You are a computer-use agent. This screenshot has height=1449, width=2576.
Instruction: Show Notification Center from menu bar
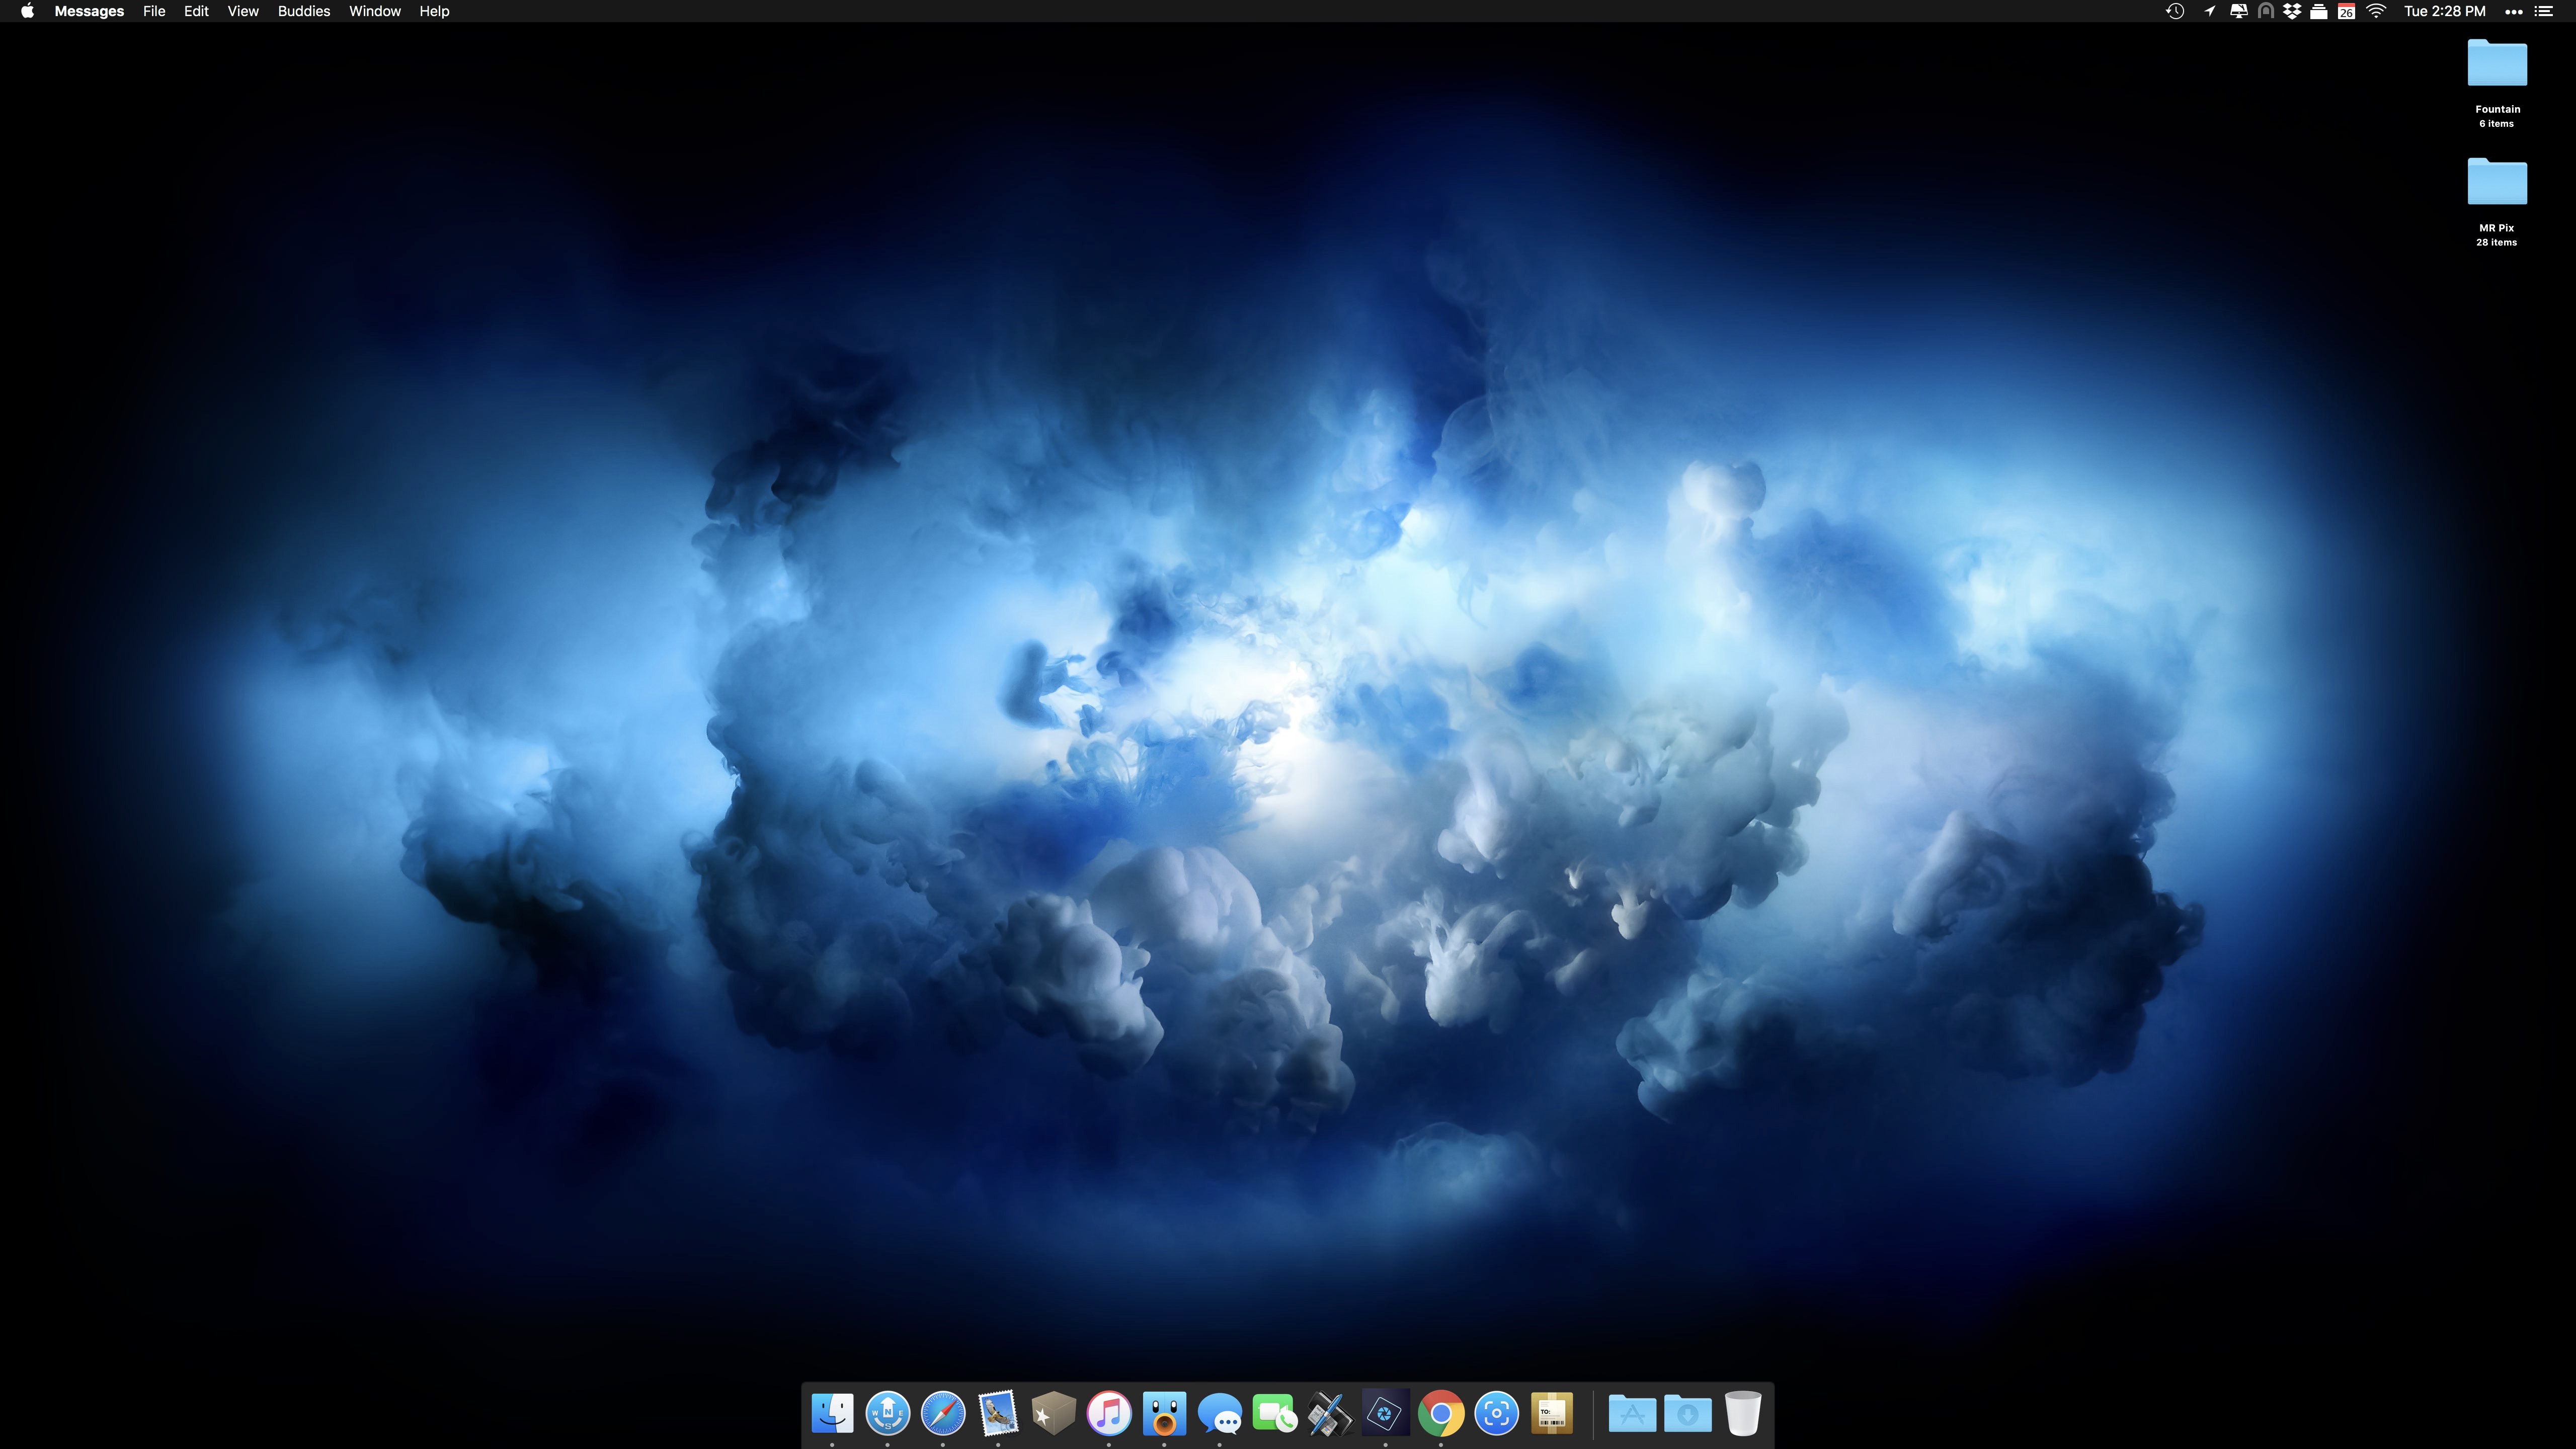coord(2544,11)
